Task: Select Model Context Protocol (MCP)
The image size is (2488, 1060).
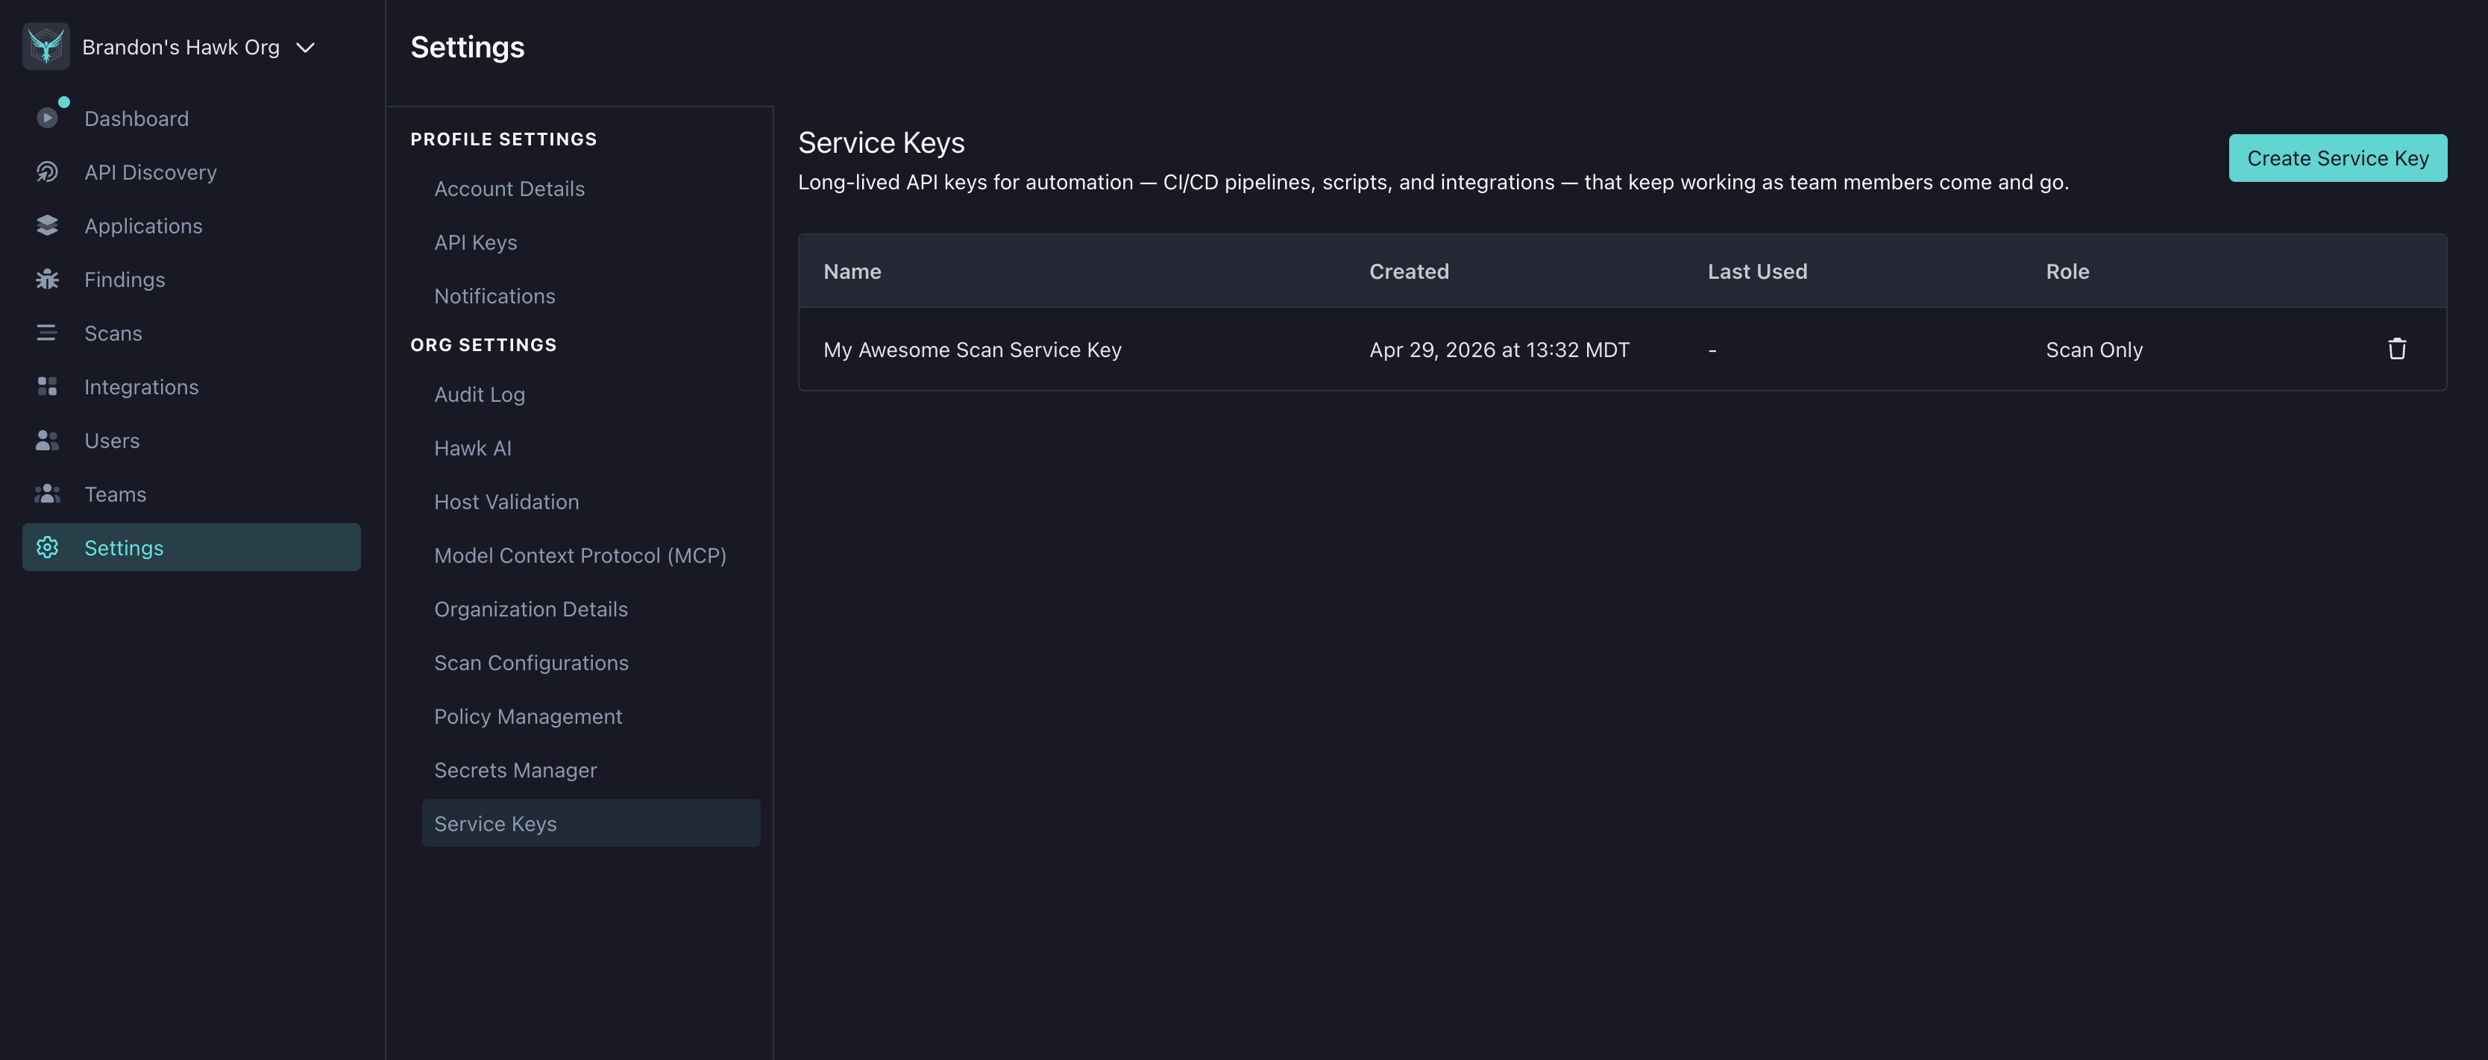Action: (579, 555)
